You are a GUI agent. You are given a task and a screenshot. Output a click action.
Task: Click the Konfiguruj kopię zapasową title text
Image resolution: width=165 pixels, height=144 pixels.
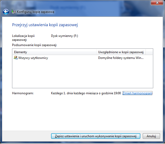point(36,12)
